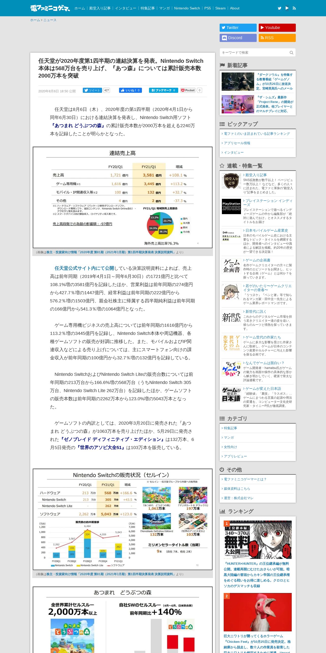
Task: Open the ダークソウル 教養番組 article headline
Action: pos(274,82)
